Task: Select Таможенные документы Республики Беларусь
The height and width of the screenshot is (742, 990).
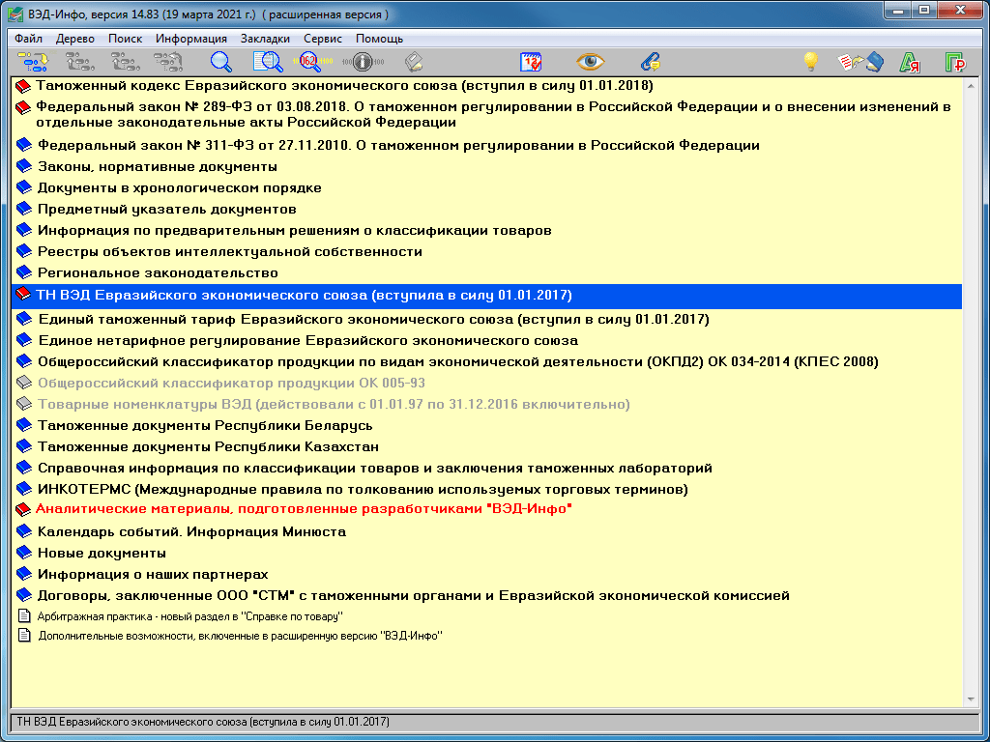Action: [204, 425]
